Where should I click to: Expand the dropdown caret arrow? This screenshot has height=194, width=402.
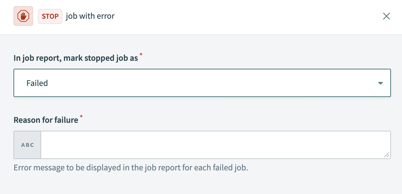coord(380,83)
